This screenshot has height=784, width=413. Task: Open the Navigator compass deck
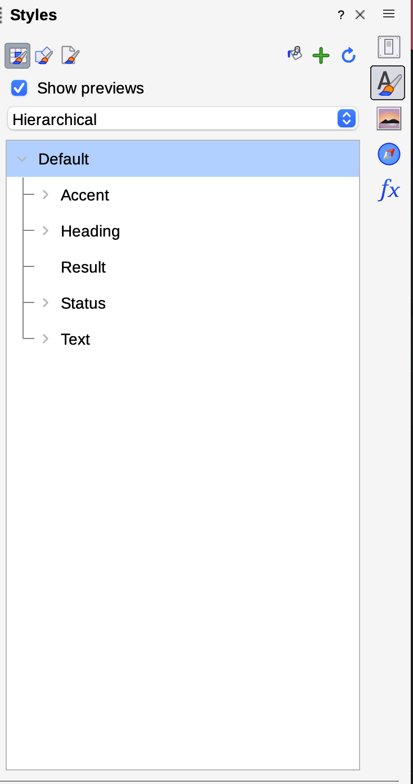(x=389, y=154)
